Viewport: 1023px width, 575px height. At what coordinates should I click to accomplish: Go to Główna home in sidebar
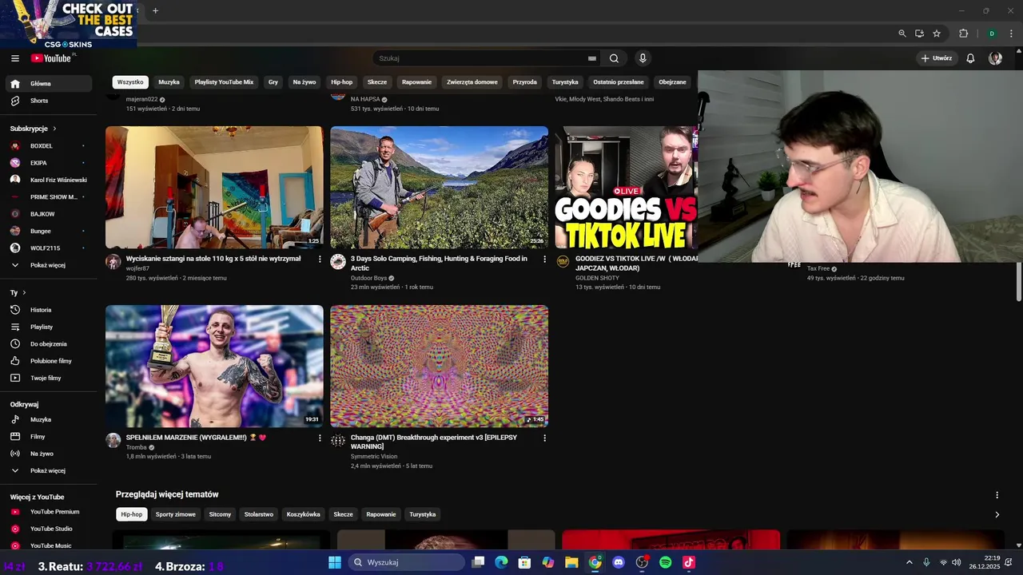(49, 84)
